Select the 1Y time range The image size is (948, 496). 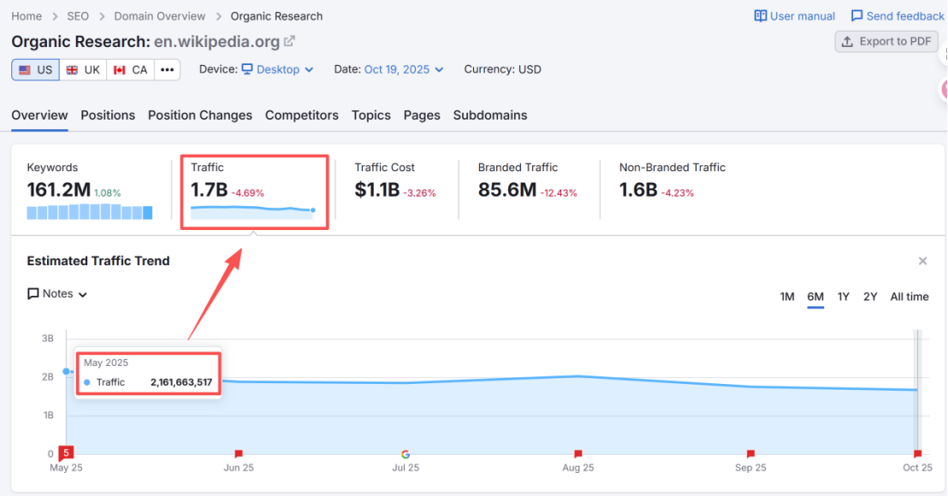[843, 297]
